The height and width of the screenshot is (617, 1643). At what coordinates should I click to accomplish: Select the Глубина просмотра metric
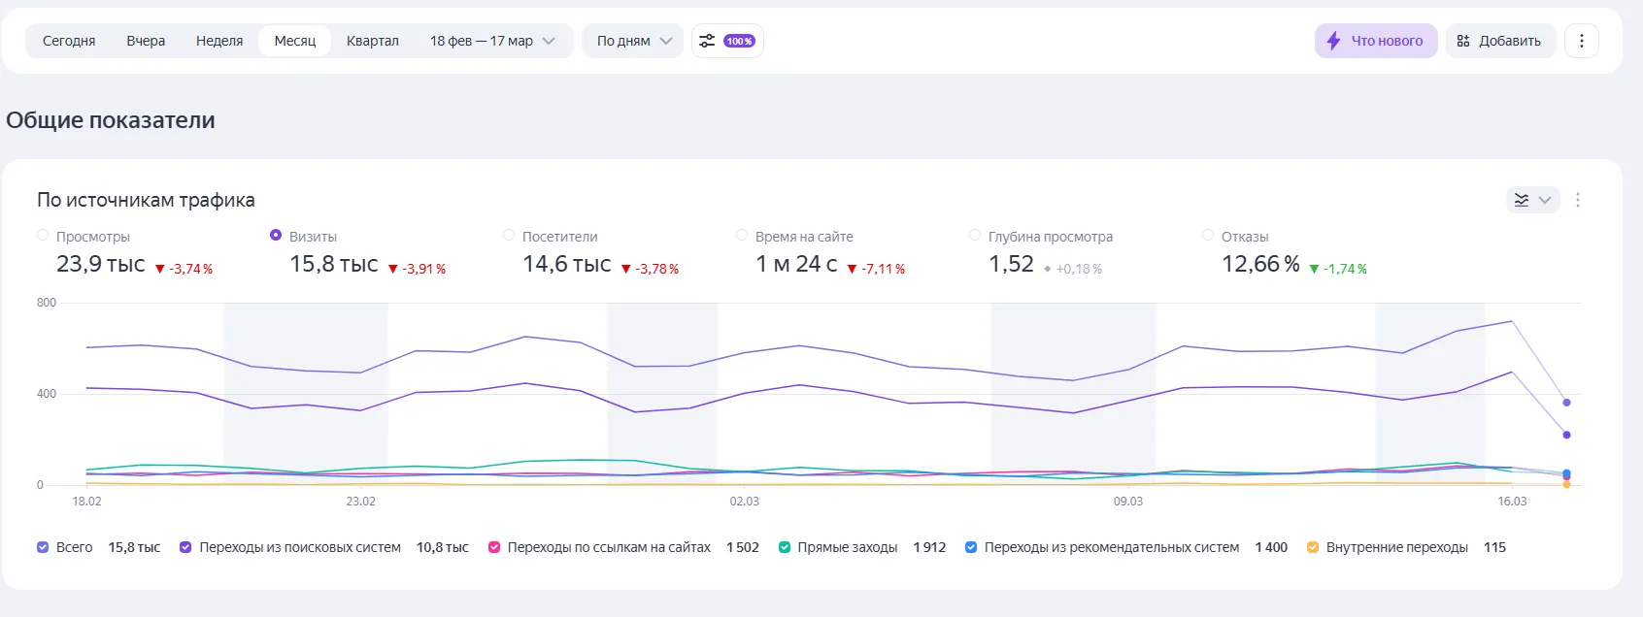tap(975, 235)
